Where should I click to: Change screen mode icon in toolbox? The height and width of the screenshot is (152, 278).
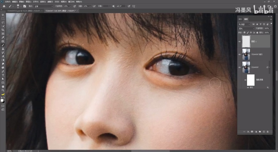[x=3, y=110]
